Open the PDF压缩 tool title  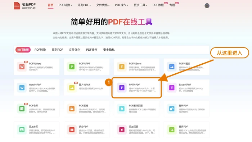click(x=84, y=106)
